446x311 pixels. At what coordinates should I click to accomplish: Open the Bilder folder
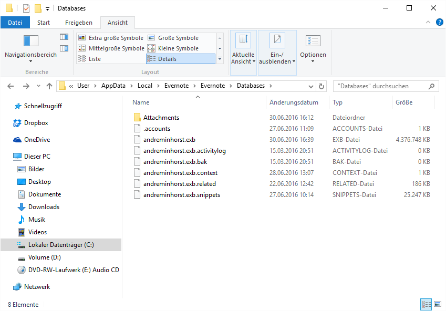pos(36,169)
